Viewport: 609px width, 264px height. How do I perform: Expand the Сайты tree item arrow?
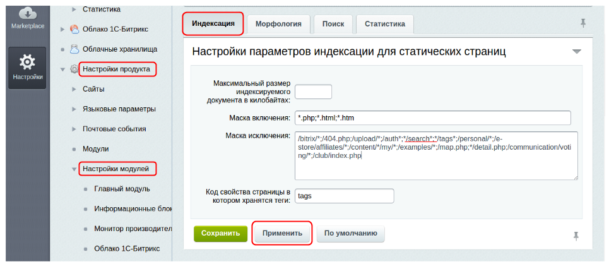(x=74, y=89)
